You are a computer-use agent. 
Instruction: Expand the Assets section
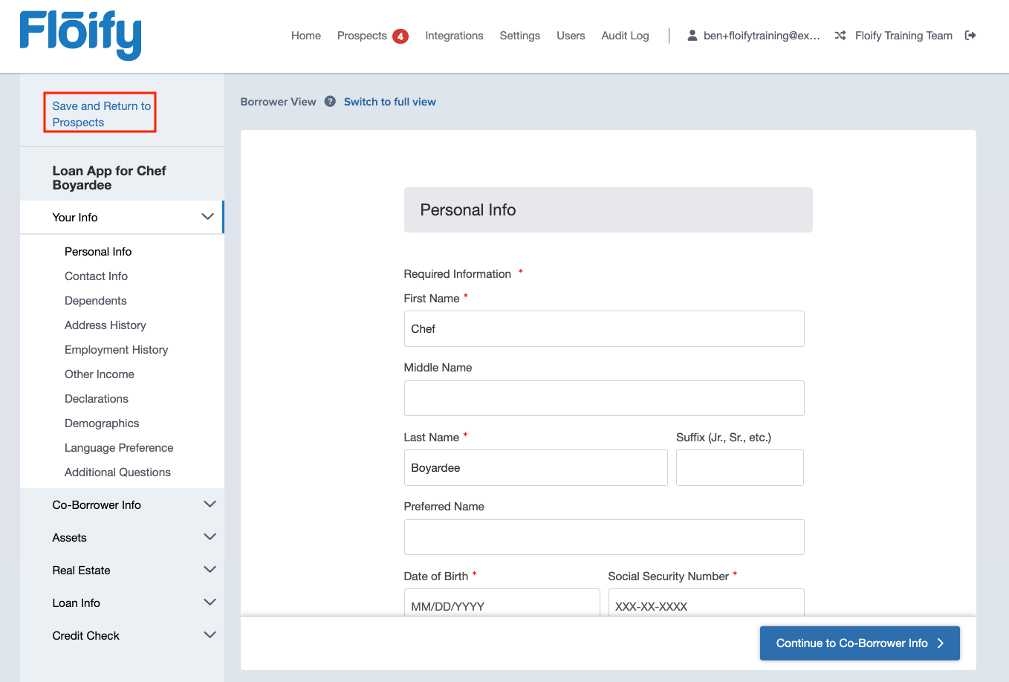[210, 537]
